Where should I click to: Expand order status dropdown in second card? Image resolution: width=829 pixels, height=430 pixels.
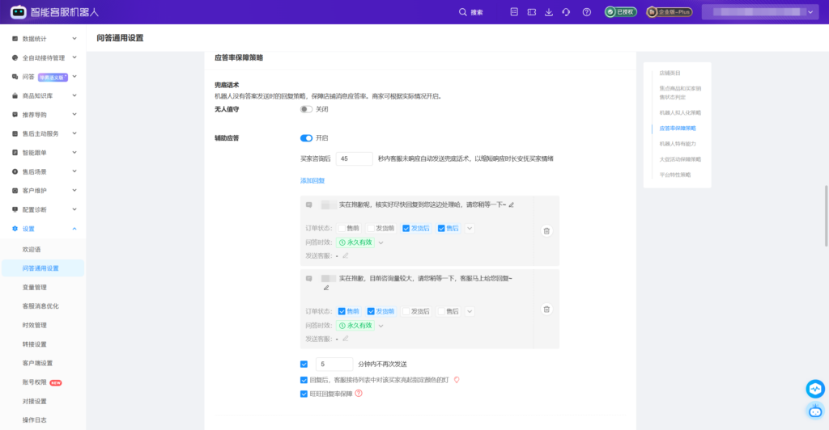(x=470, y=311)
